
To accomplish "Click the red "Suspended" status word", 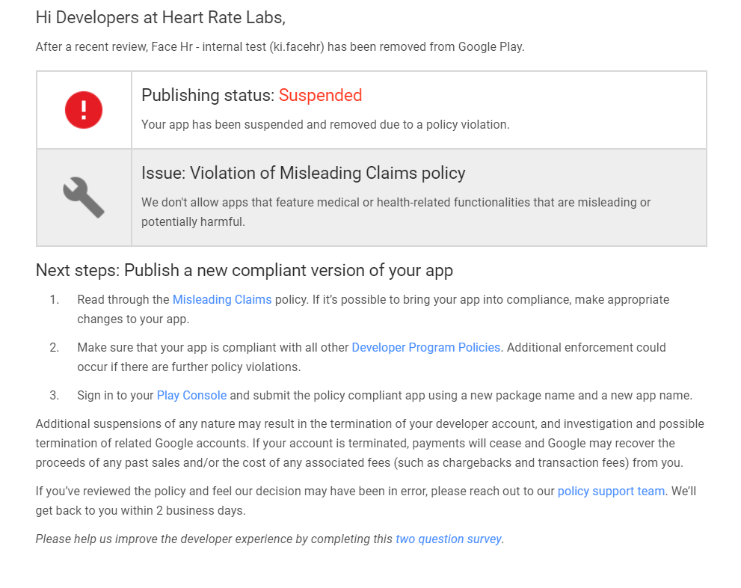I will [320, 95].
